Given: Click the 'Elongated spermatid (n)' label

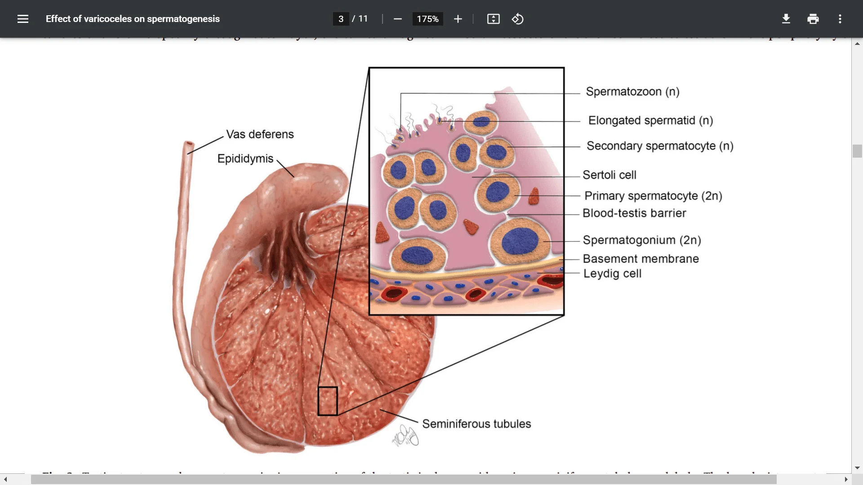Looking at the screenshot, I should [650, 120].
